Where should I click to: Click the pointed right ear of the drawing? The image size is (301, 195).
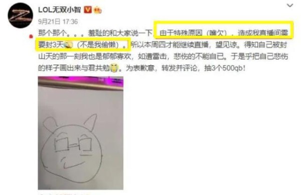[x=91, y=122]
